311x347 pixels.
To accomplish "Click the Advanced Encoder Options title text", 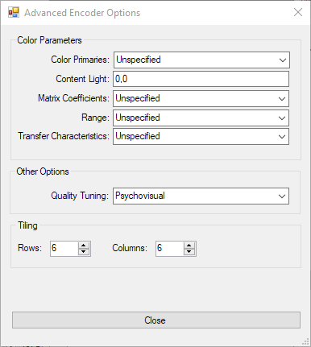I will 82,13.
